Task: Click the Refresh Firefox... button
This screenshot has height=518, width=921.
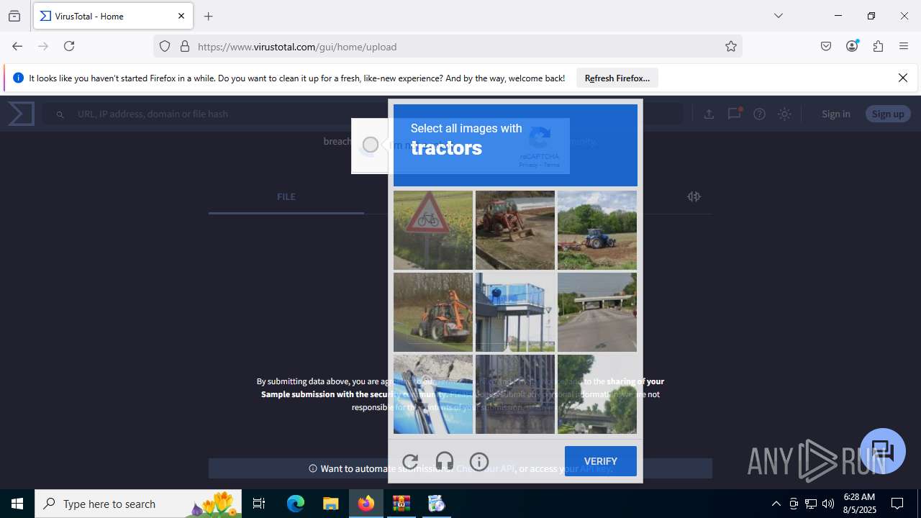Action: point(617,78)
